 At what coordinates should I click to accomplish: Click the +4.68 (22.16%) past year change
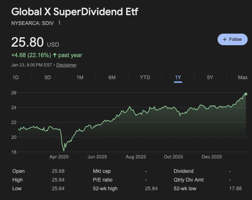point(47,55)
